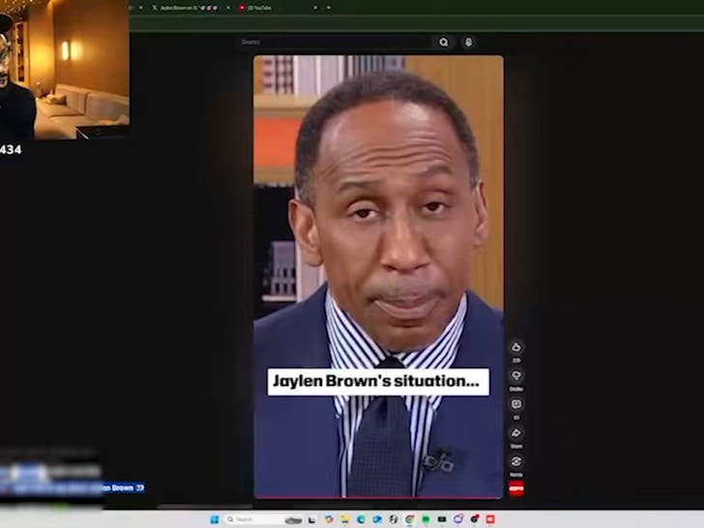Like the ESPN Short video

515,347
